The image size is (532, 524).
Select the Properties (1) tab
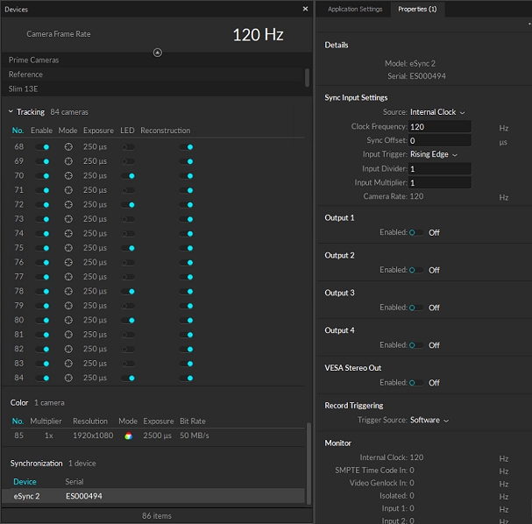coord(417,10)
